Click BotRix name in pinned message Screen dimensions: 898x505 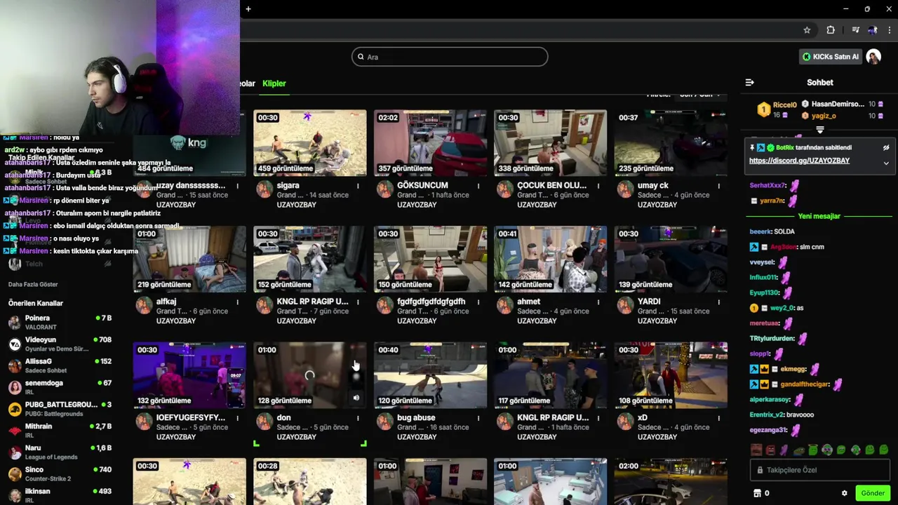784,148
